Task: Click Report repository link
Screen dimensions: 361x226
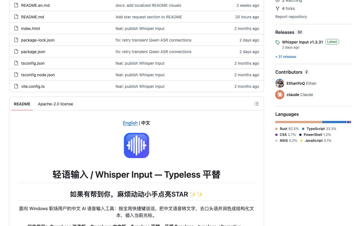Action: click(291, 17)
